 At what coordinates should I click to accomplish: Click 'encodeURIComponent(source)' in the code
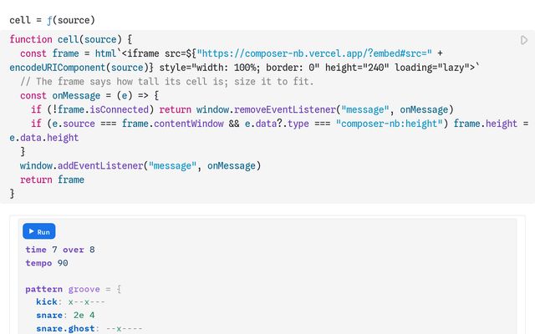pyautogui.click(x=79, y=68)
